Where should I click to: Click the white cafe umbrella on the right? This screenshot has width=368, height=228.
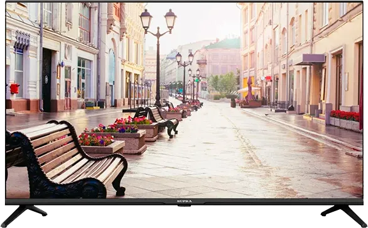coord(249,90)
